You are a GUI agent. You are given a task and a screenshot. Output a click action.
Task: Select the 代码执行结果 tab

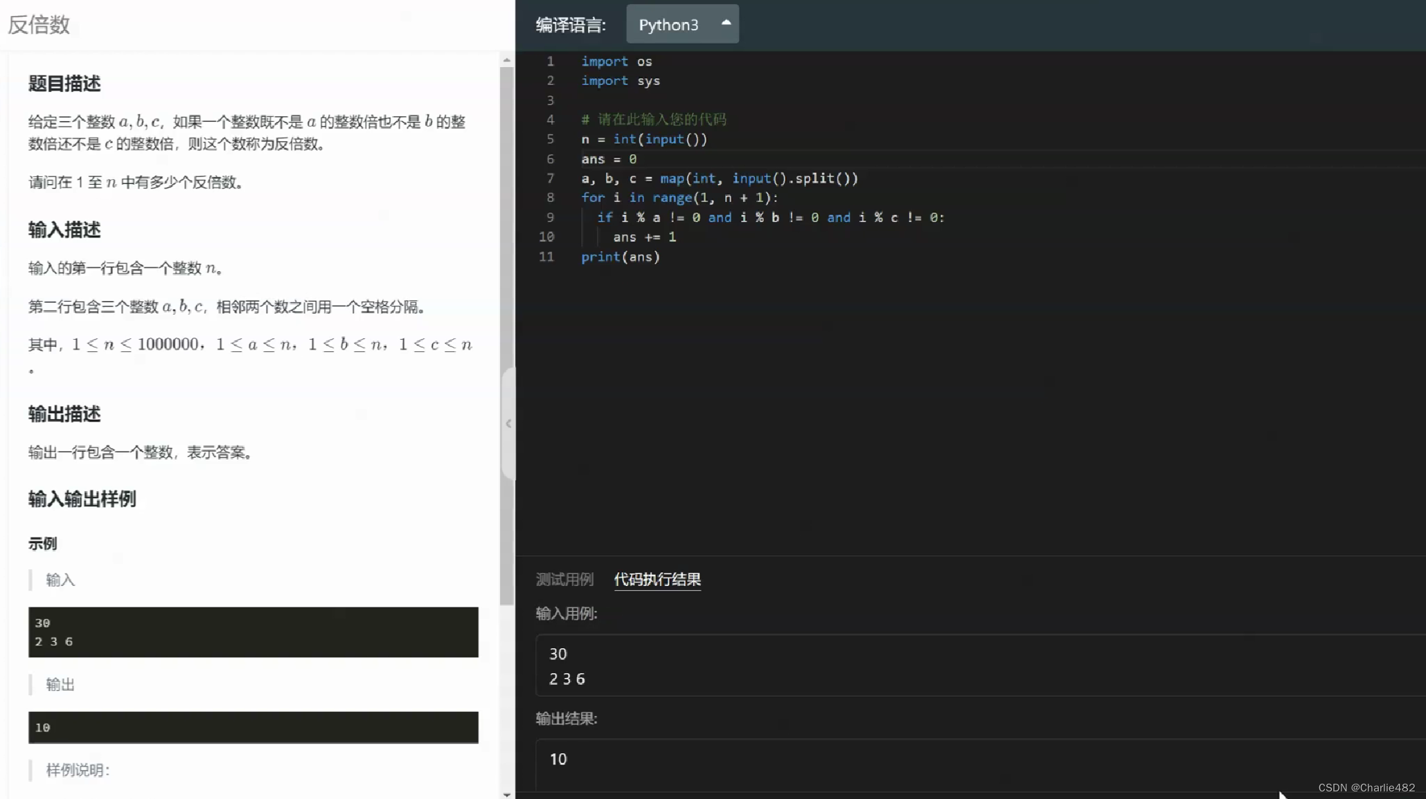tap(657, 579)
